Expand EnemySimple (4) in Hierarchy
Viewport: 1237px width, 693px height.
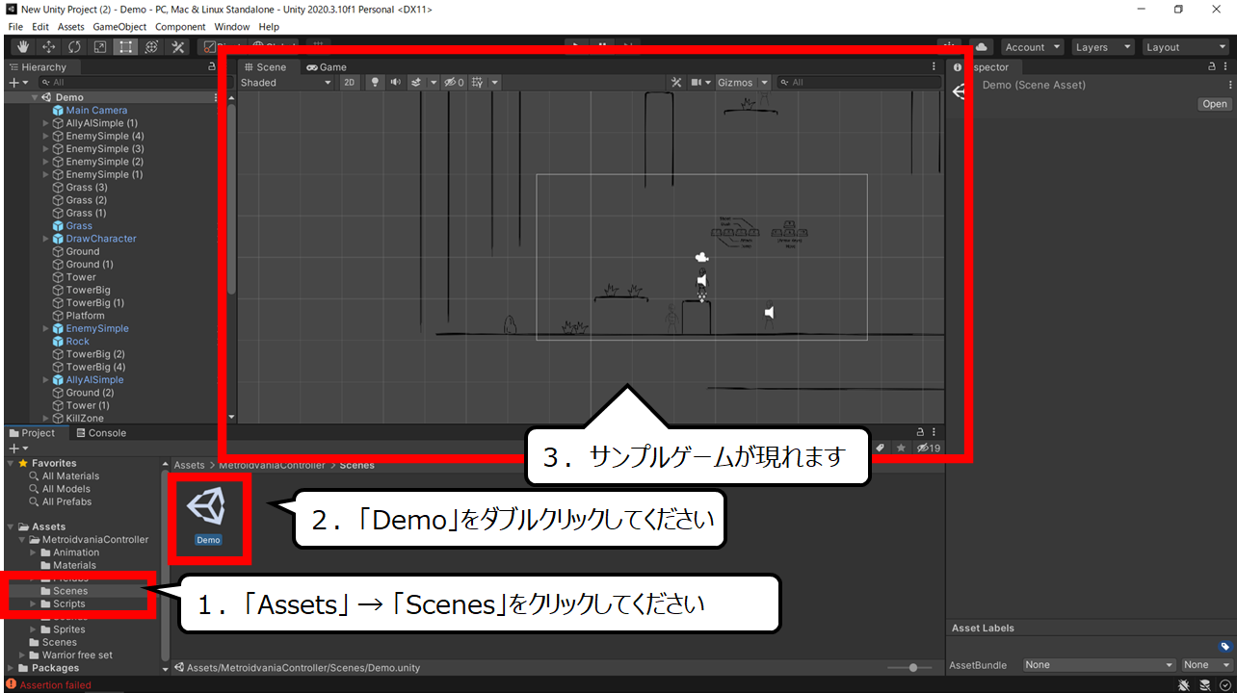45,136
